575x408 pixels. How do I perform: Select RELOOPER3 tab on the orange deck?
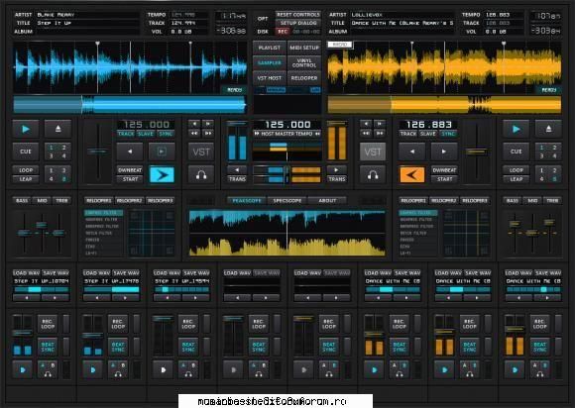pyautogui.click(x=475, y=200)
